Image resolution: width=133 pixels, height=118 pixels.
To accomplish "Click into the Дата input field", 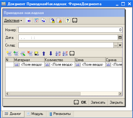I will (x=68, y=38).
